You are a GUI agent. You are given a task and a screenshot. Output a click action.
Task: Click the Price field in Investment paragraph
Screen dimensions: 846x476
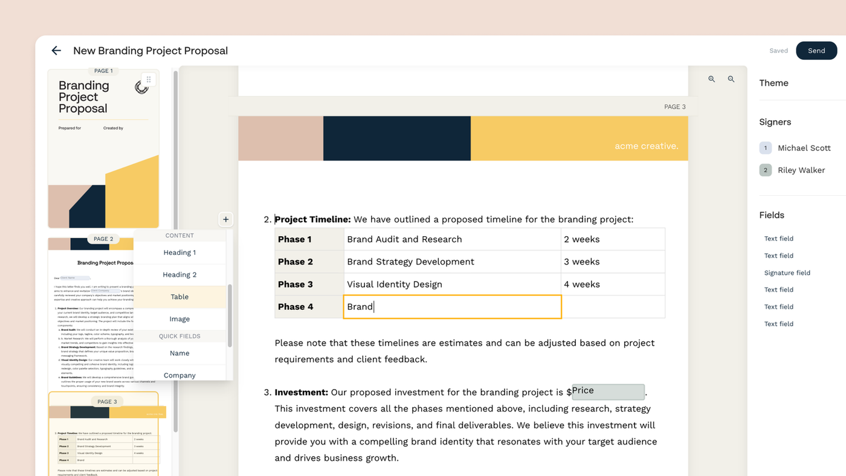608,391
